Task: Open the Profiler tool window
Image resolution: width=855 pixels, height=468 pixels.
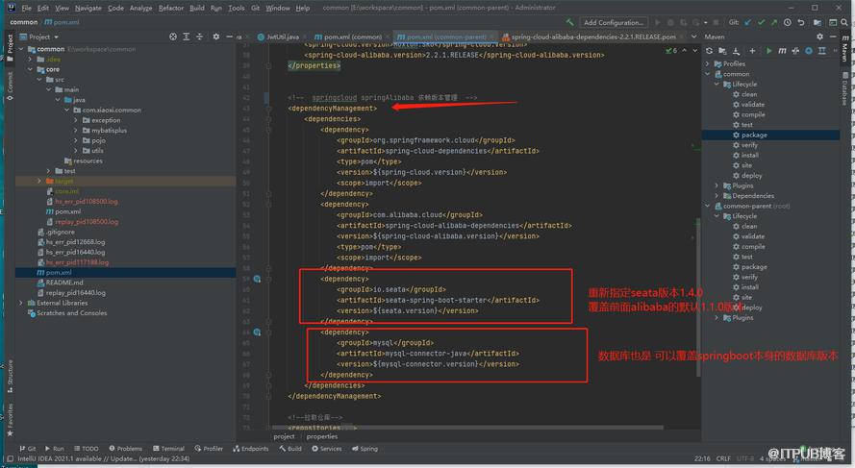Action: coord(209,449)
